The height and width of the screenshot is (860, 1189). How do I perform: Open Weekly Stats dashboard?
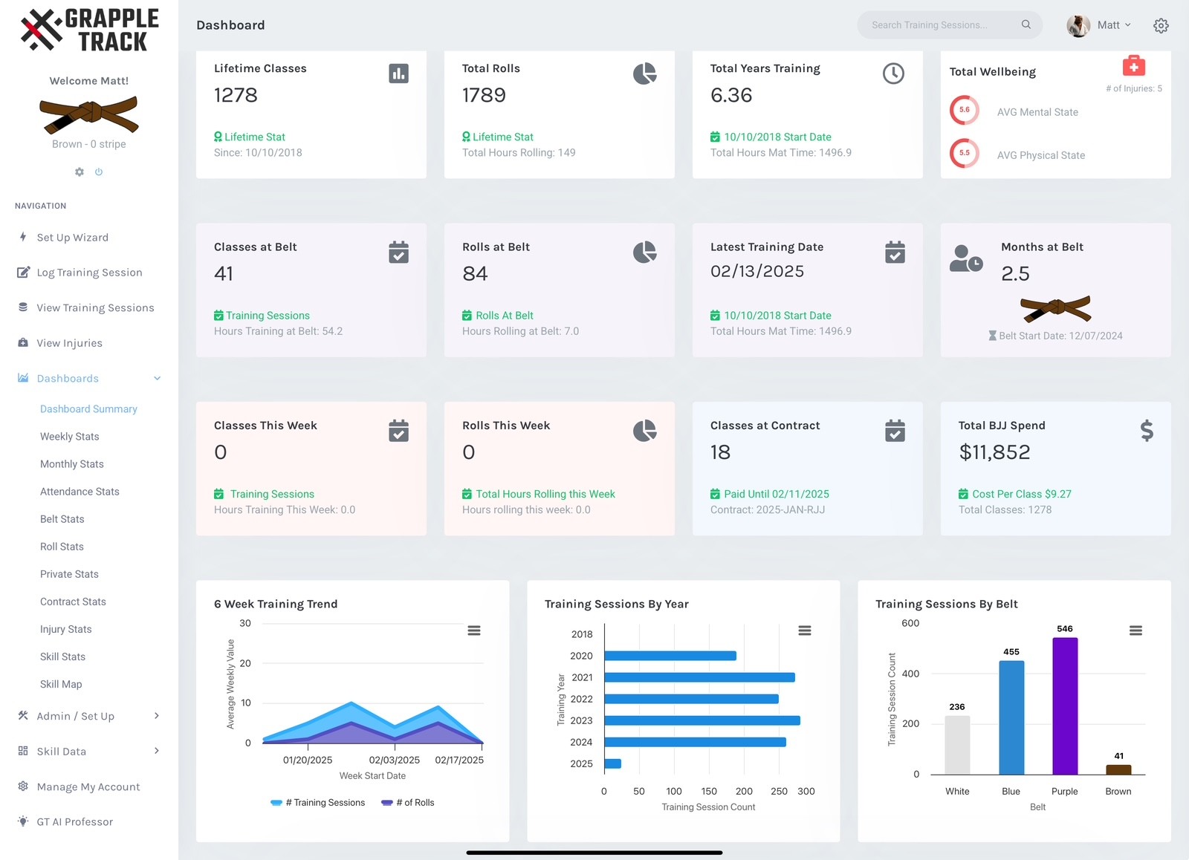pos(70,437)
